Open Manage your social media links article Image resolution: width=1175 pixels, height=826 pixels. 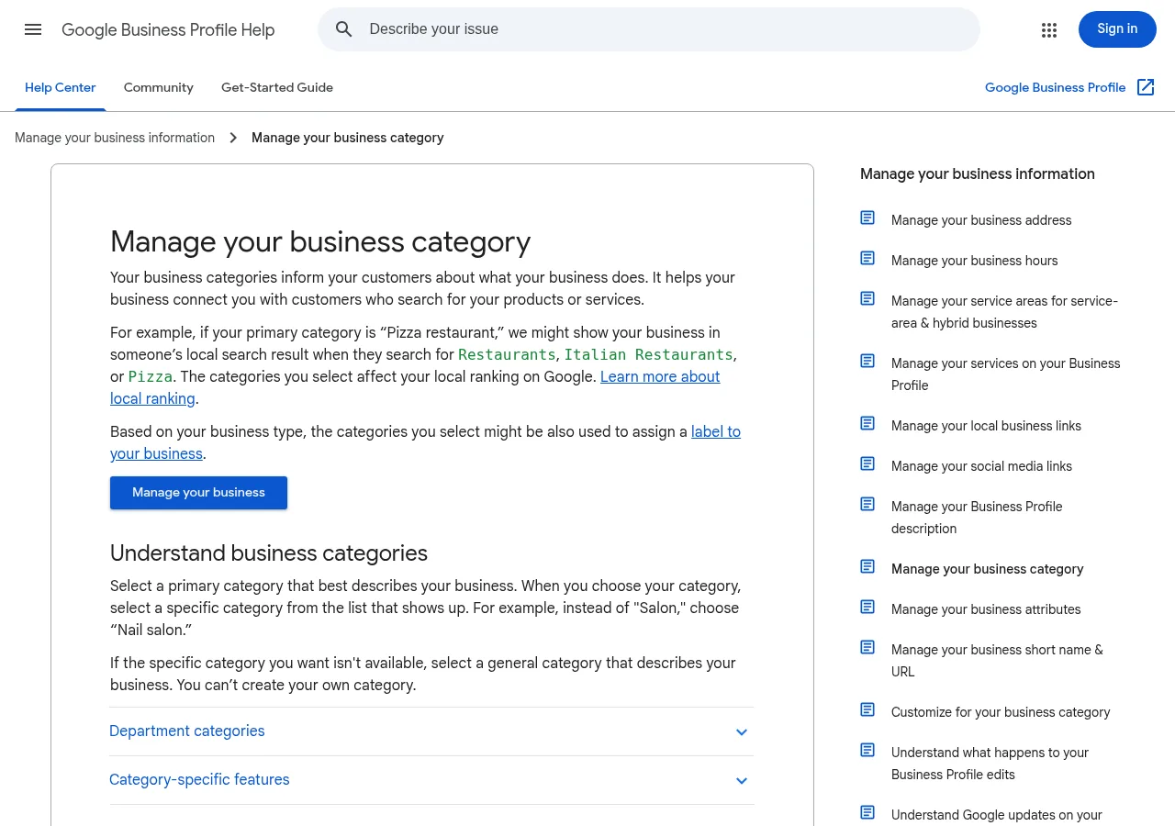(981, 466)
